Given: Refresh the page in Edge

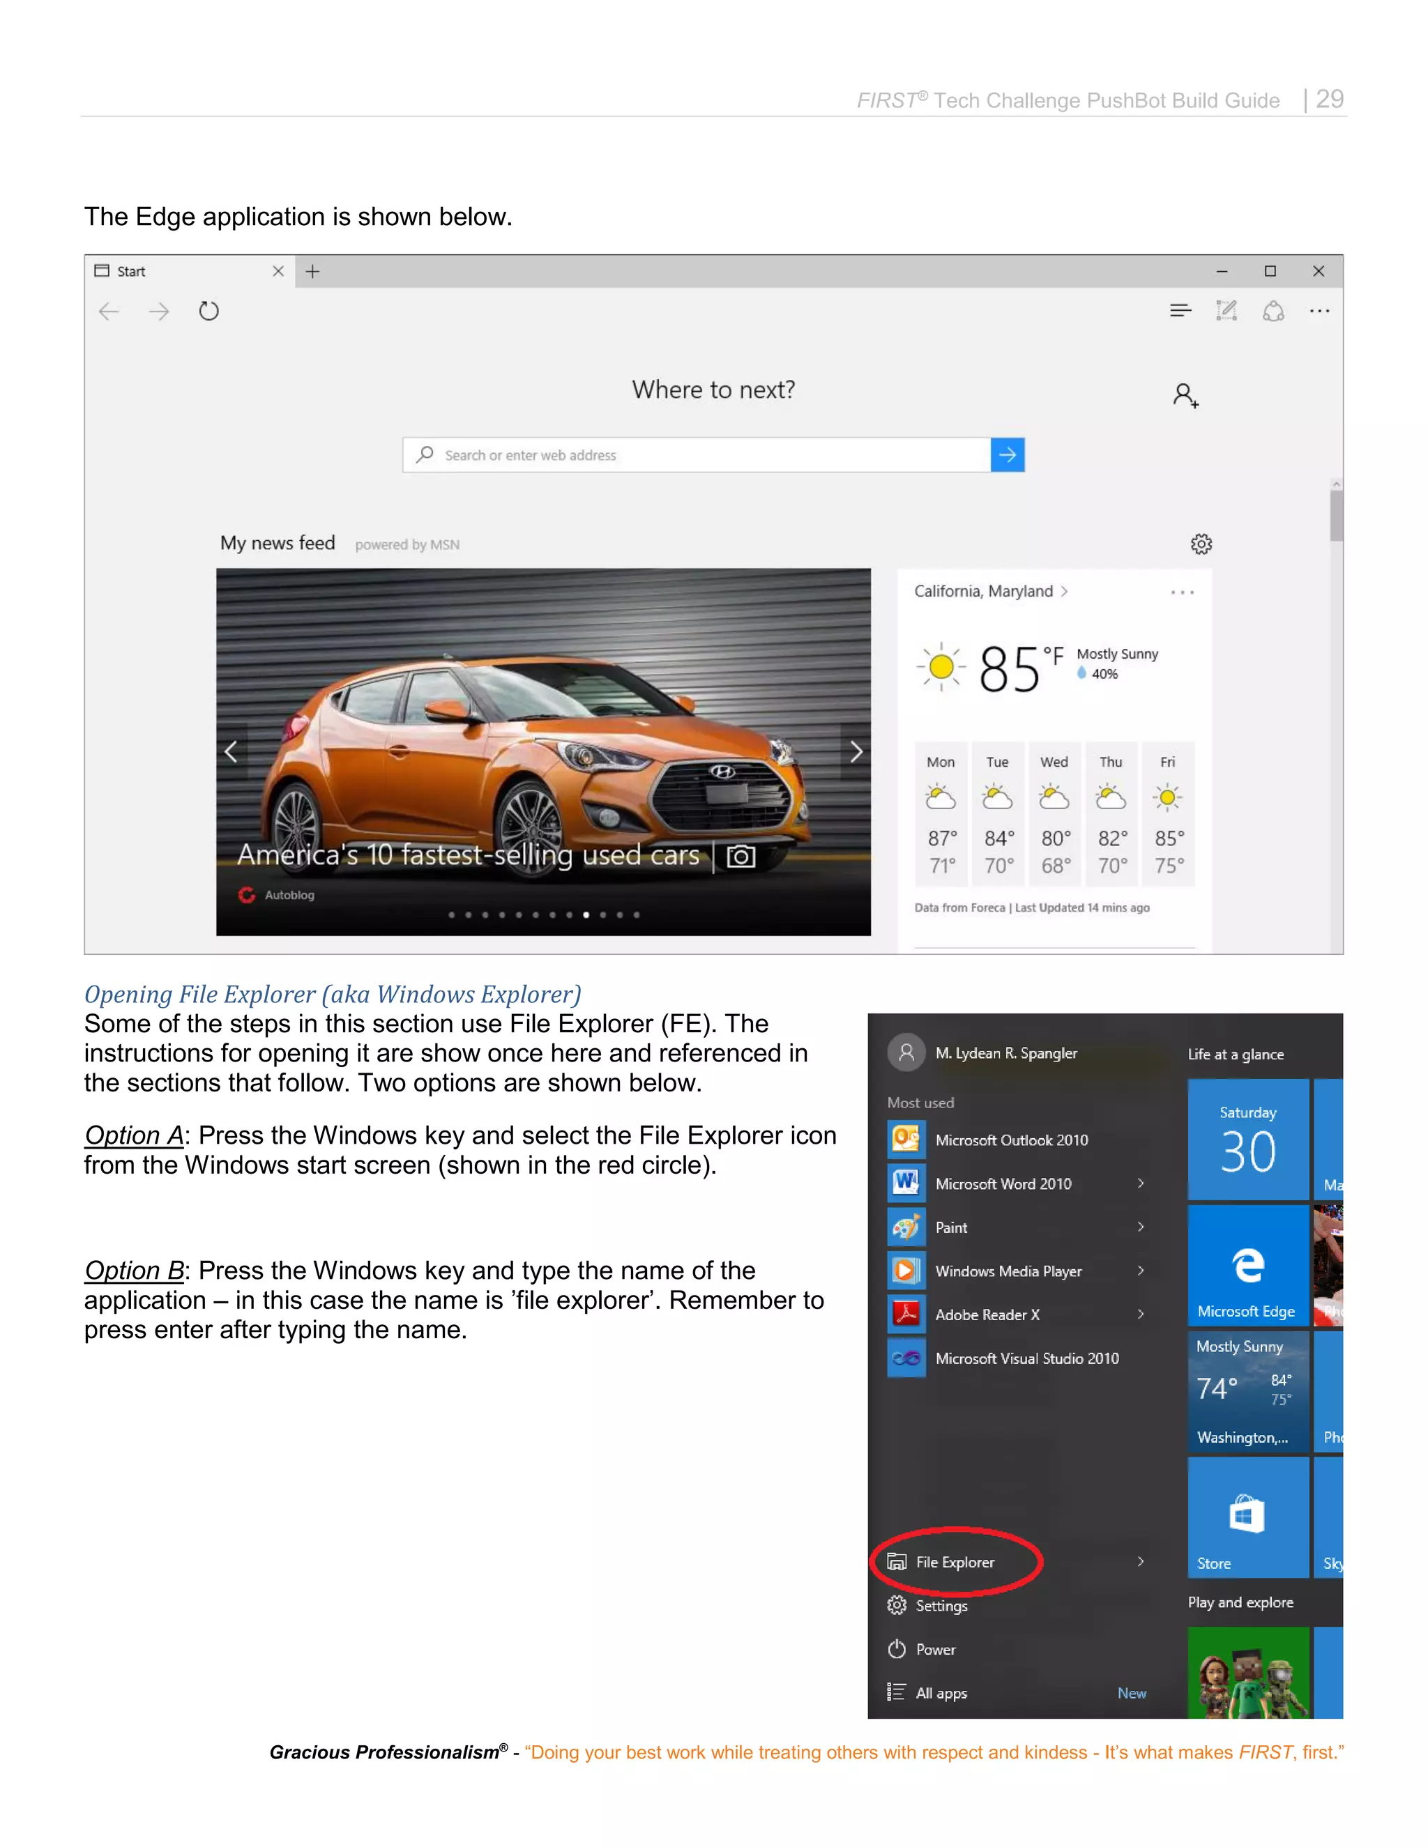Looking at the screenshot, I should (208, 312).
